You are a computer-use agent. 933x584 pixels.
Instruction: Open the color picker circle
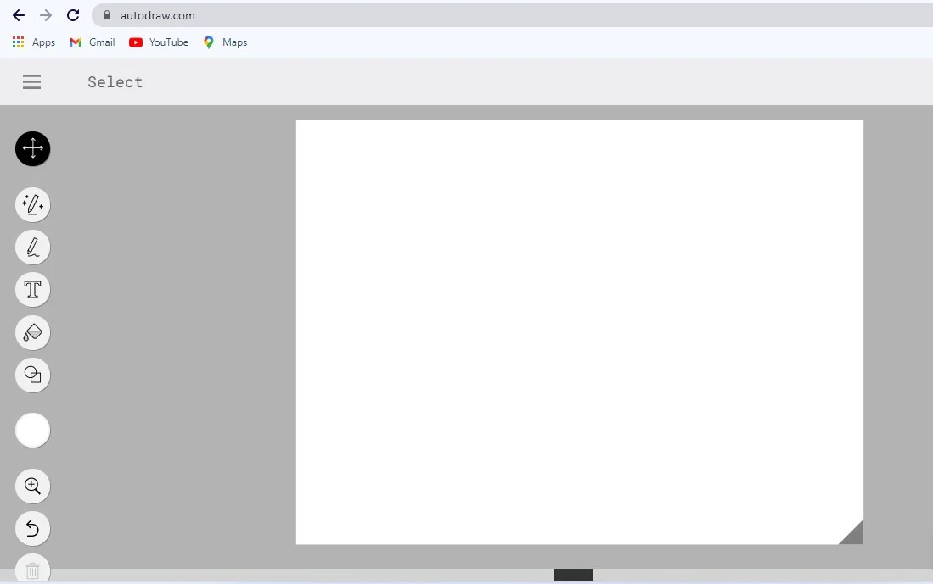coord(32,430)
